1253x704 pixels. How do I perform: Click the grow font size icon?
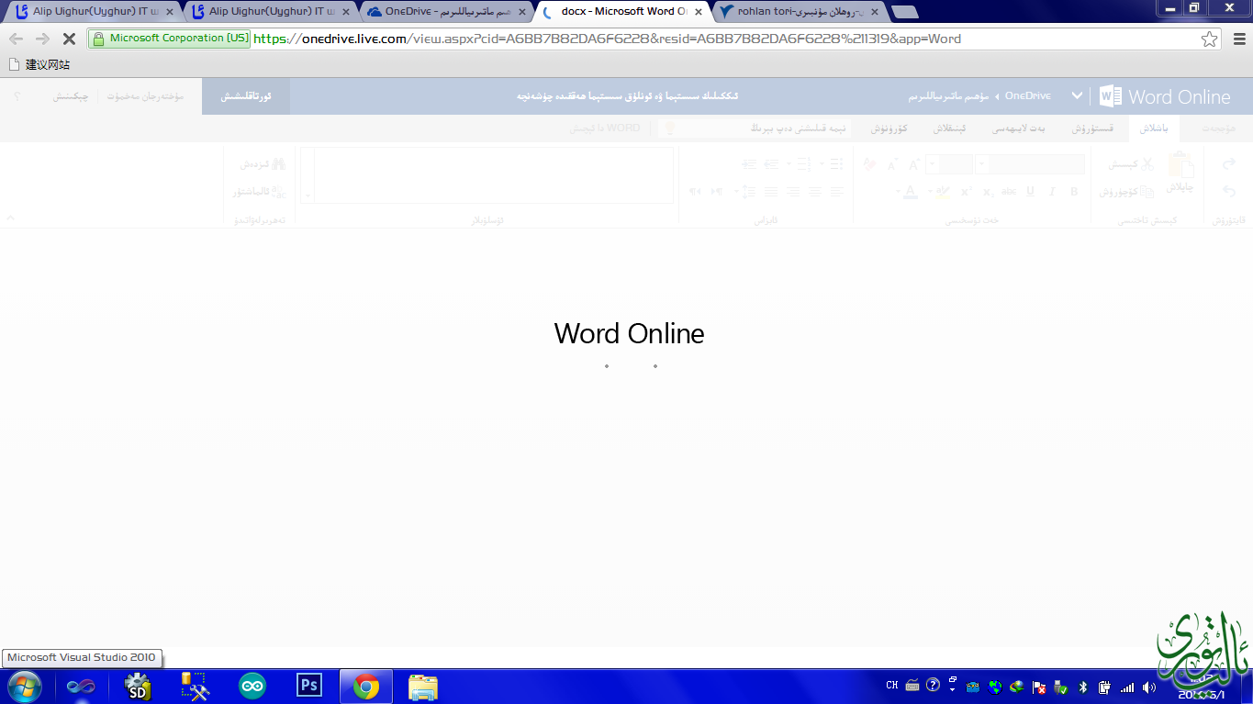point(913,164)
